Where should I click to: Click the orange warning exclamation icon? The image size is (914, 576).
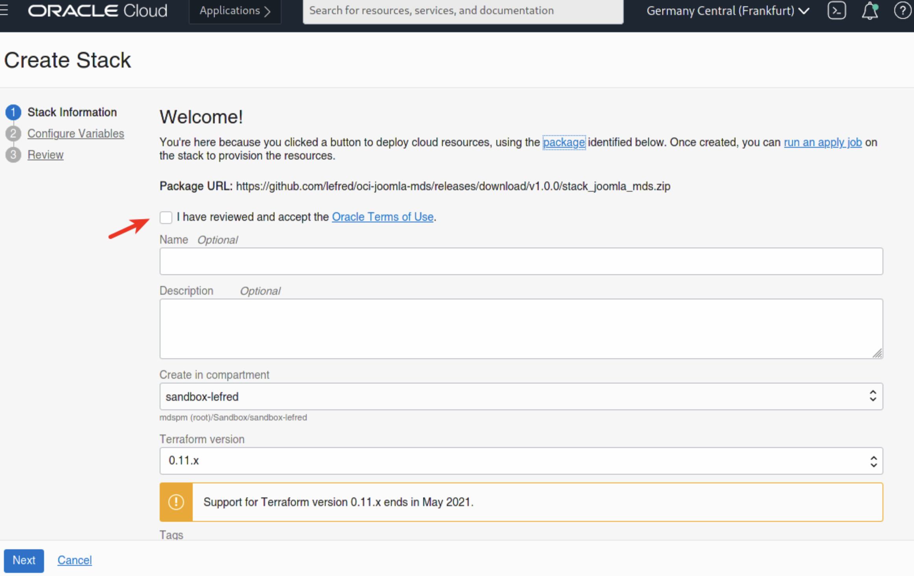point(176,502)
